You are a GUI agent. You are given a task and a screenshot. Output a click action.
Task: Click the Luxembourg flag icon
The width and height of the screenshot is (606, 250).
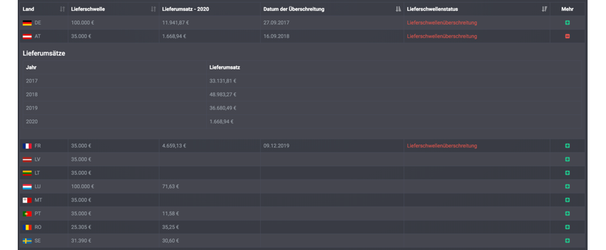point(27,187)
